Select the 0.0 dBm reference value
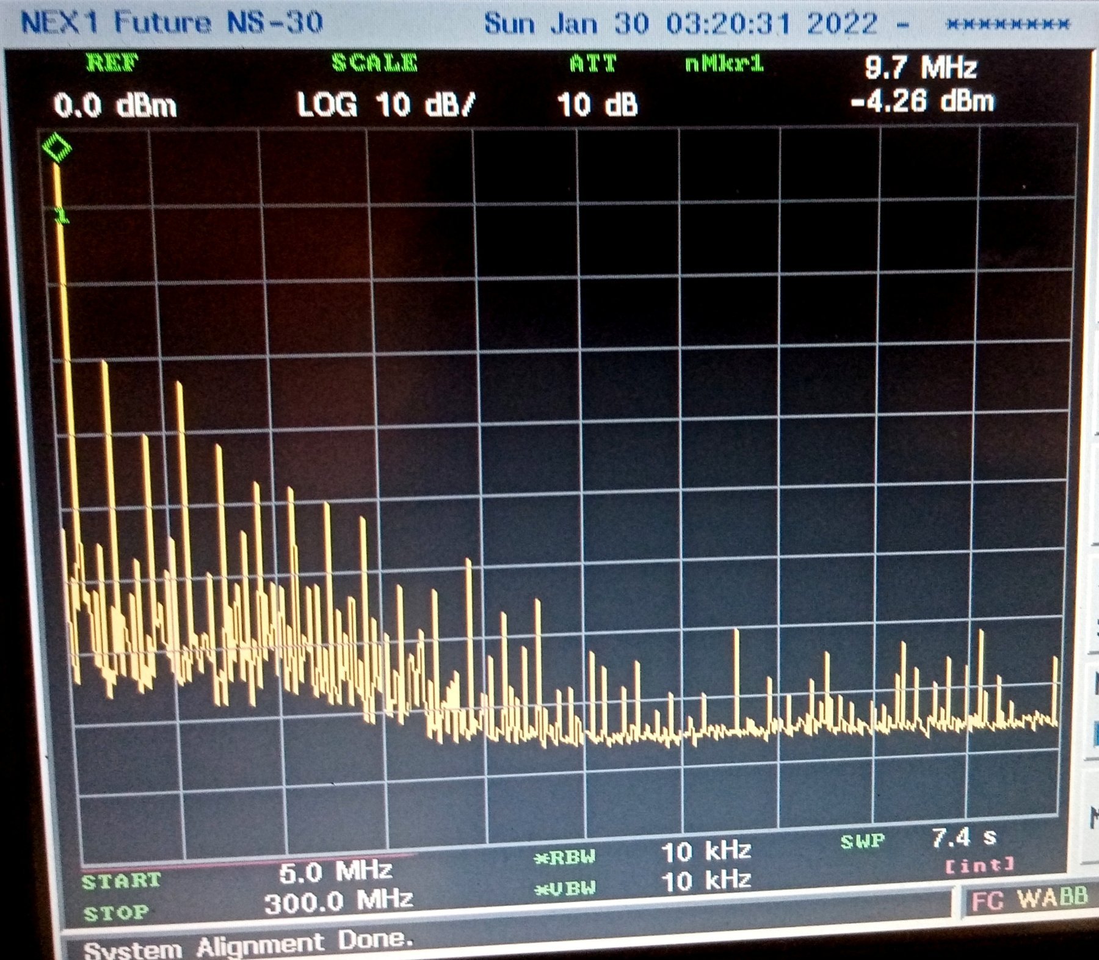Image resolution: width=1099 pixels, height=960 pixels. [x=115, y=106]
